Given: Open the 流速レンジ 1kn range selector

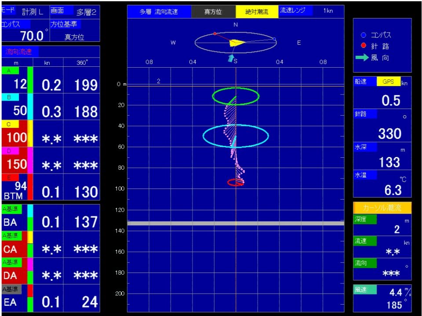Looking at the screenshot, I should click(311, 11).
